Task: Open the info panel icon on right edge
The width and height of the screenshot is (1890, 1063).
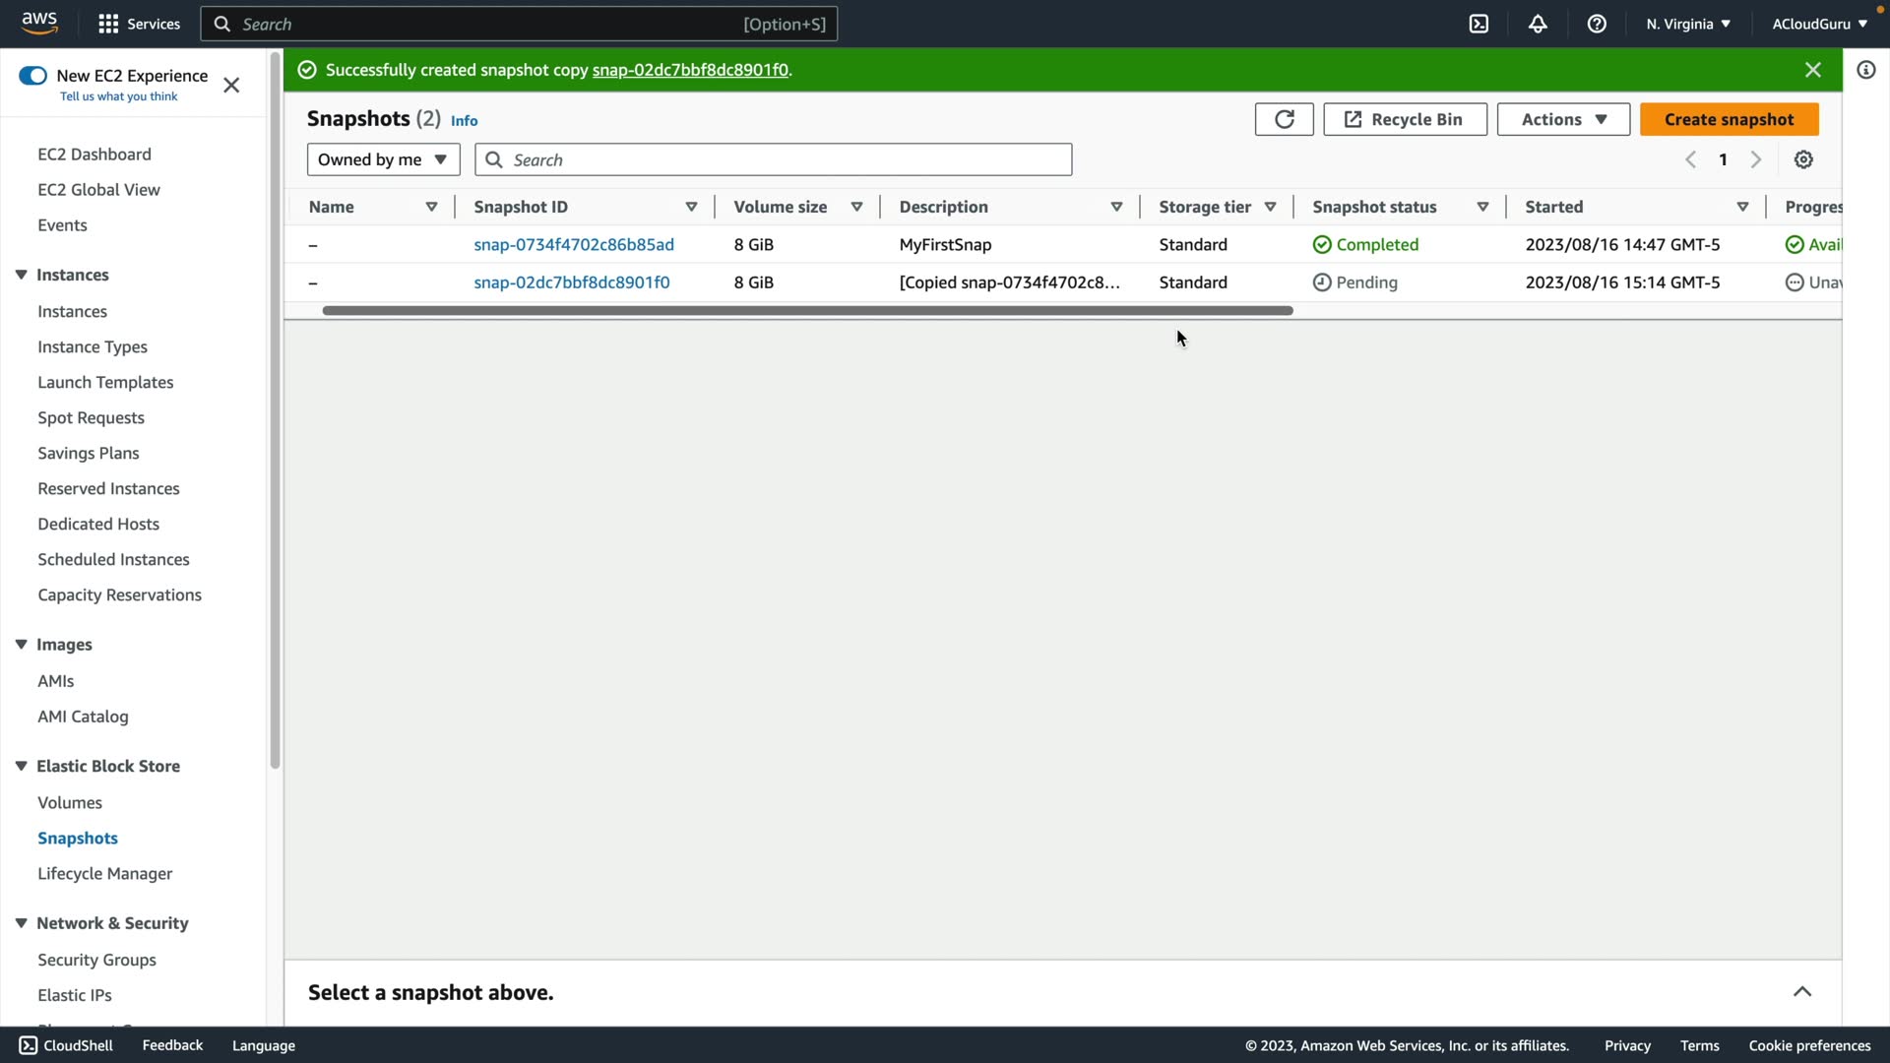Action: 1865,70
